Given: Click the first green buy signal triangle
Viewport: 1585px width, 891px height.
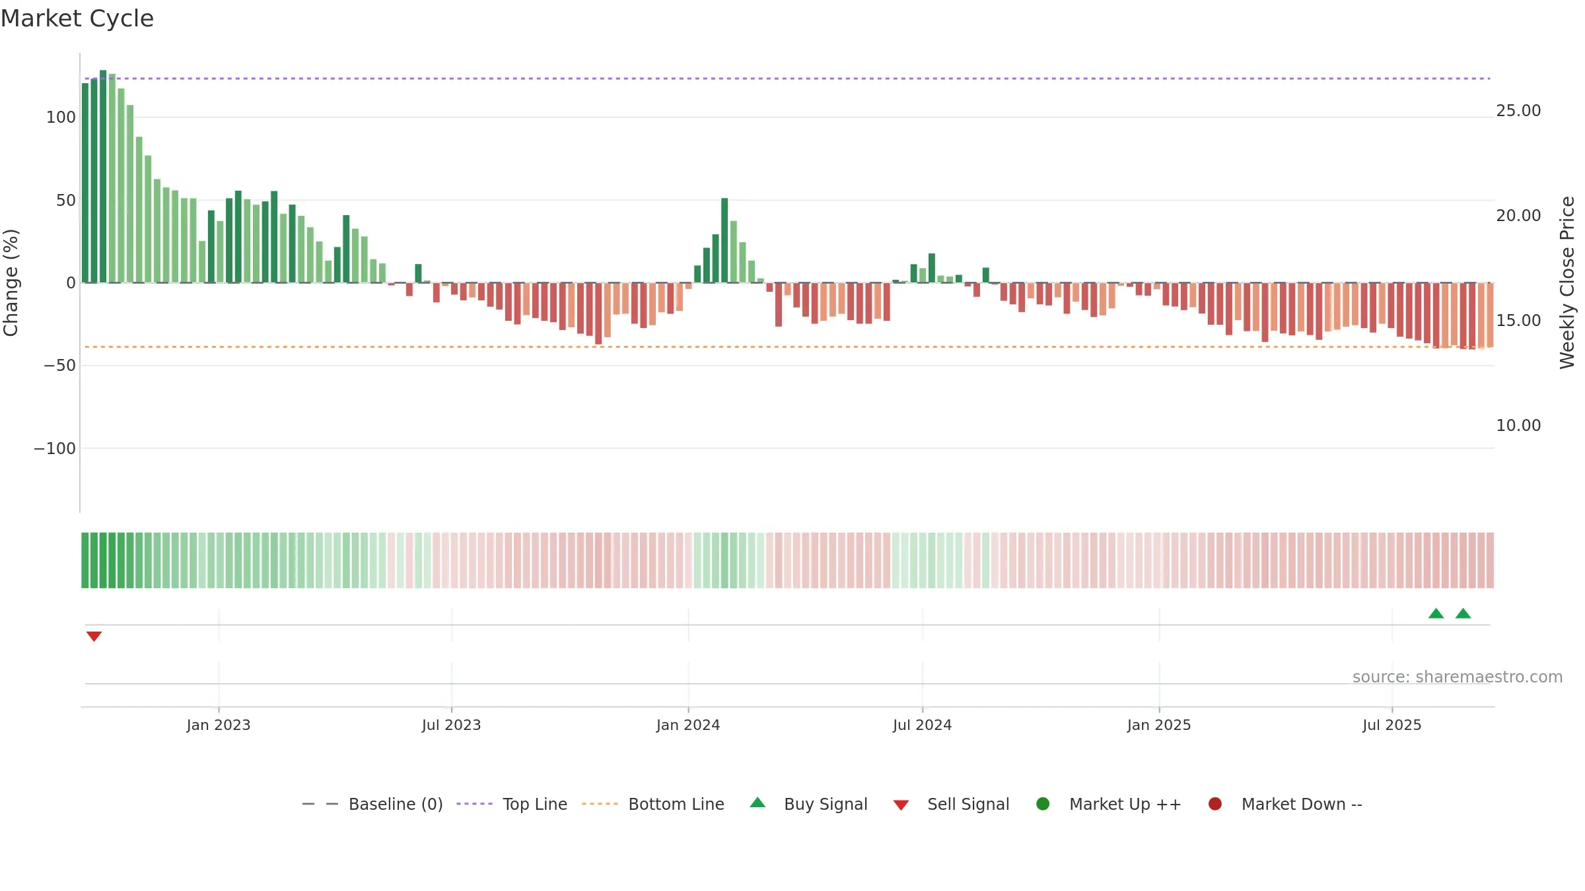Looking at the screenshot, I should [x=1436, y=613].
